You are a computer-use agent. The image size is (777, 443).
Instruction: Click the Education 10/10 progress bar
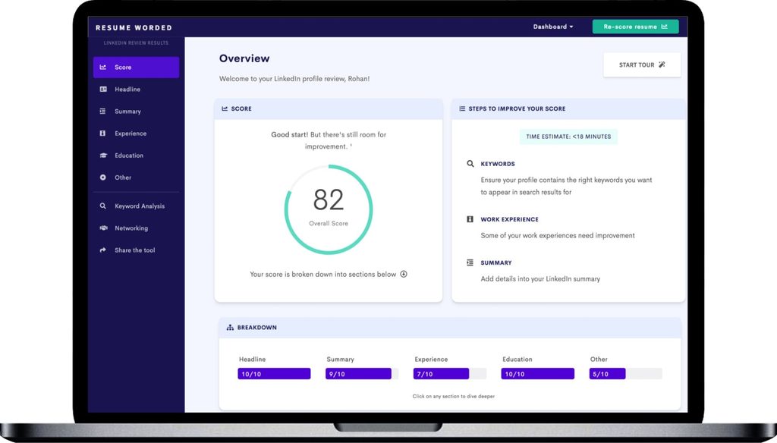coord(538,374)
